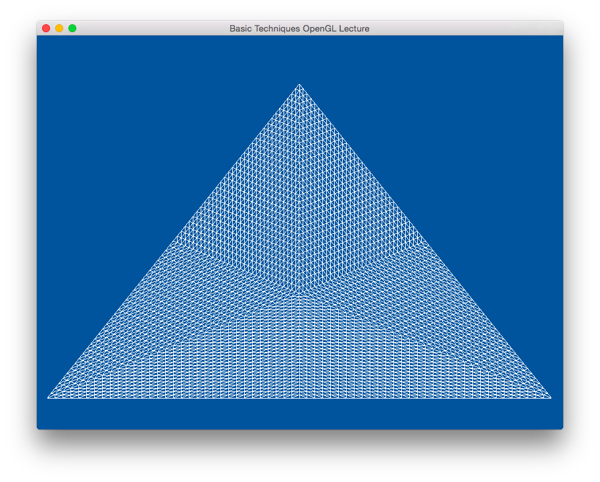
Task: Click the bottom-right corner vertex of the pyramid
Action: pos(550,397)
